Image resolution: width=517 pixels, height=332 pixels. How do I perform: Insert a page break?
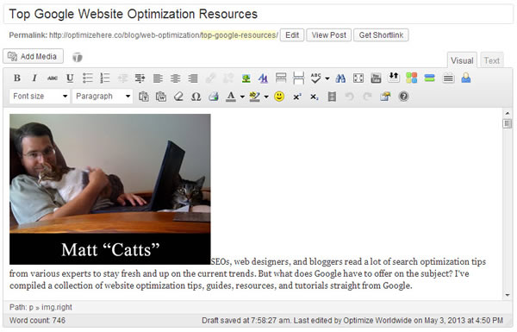[x=298, y=78]
